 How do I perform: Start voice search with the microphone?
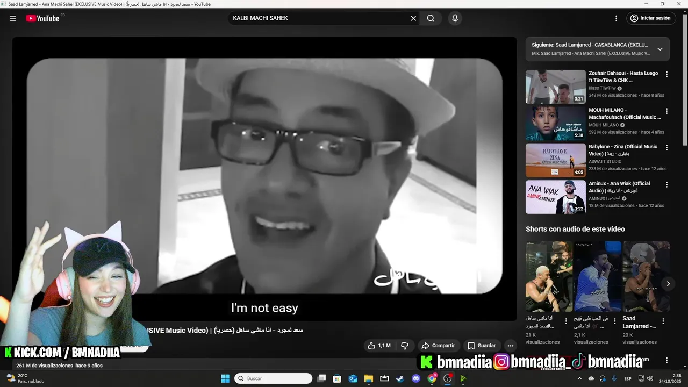pyautogui.click(x=455, y=18)
